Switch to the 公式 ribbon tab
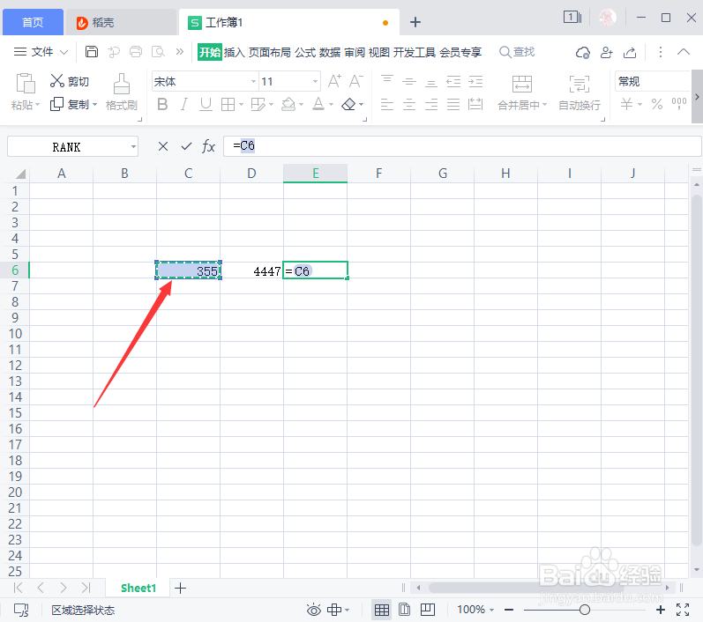703x622 pixels. (305, 52)
